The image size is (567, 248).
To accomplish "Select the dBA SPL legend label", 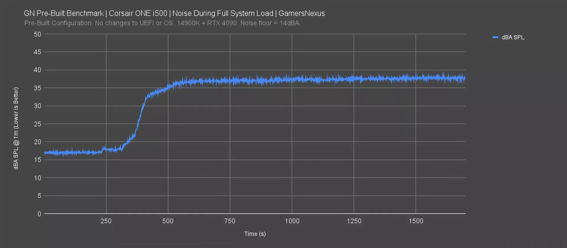I will point(513,37).
